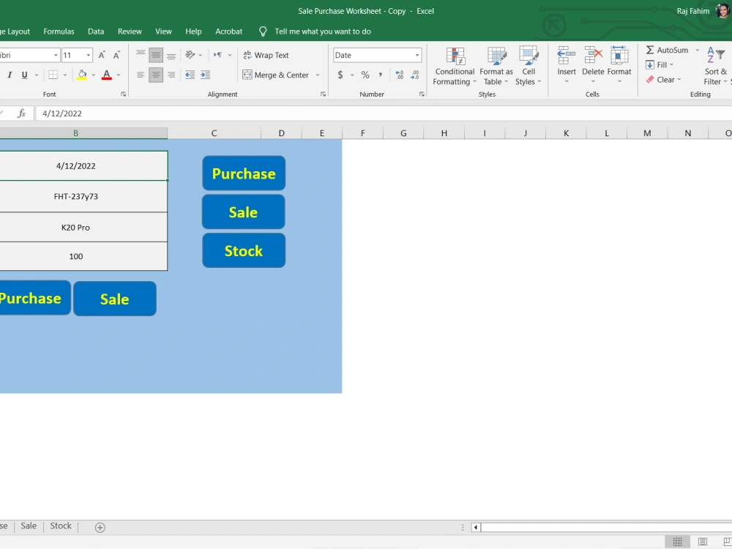Switch to Page Layout view in status bar

[703, 542]
